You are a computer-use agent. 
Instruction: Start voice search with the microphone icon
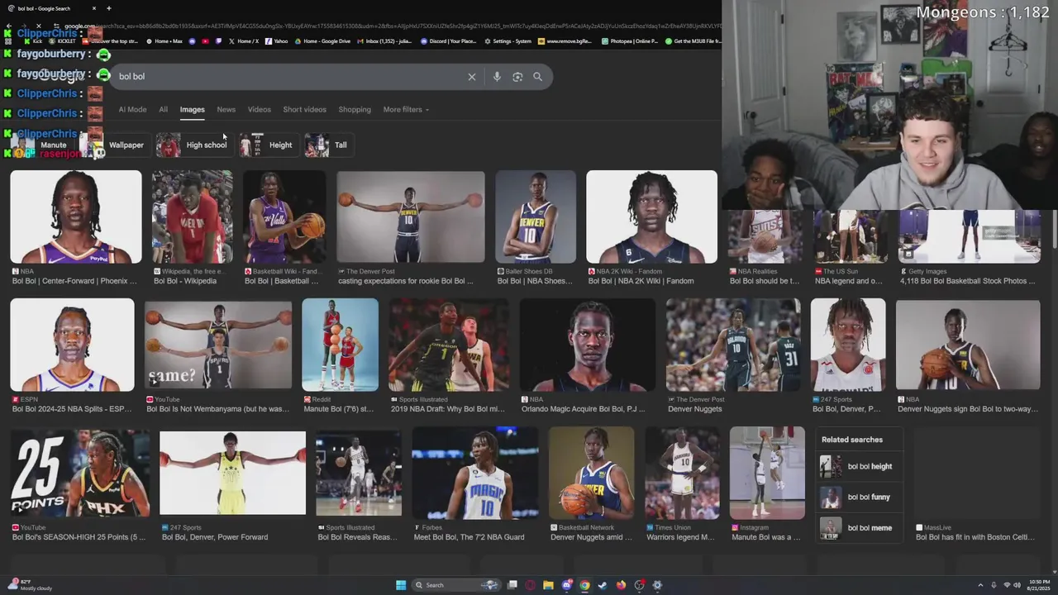[x=497, y=77]
